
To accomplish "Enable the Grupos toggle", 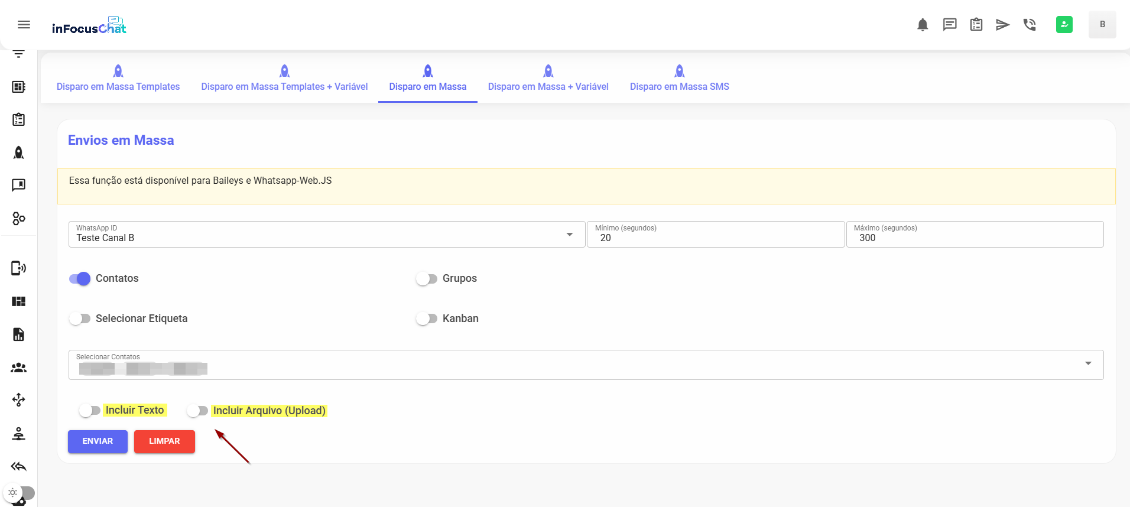I will [x=426, y=279].
